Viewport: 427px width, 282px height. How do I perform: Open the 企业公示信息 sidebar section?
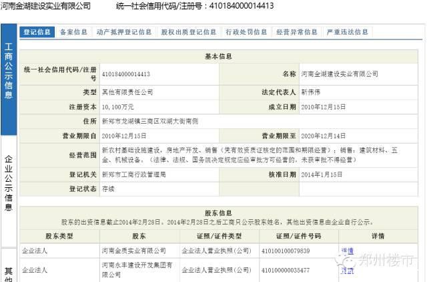(9, 191)
